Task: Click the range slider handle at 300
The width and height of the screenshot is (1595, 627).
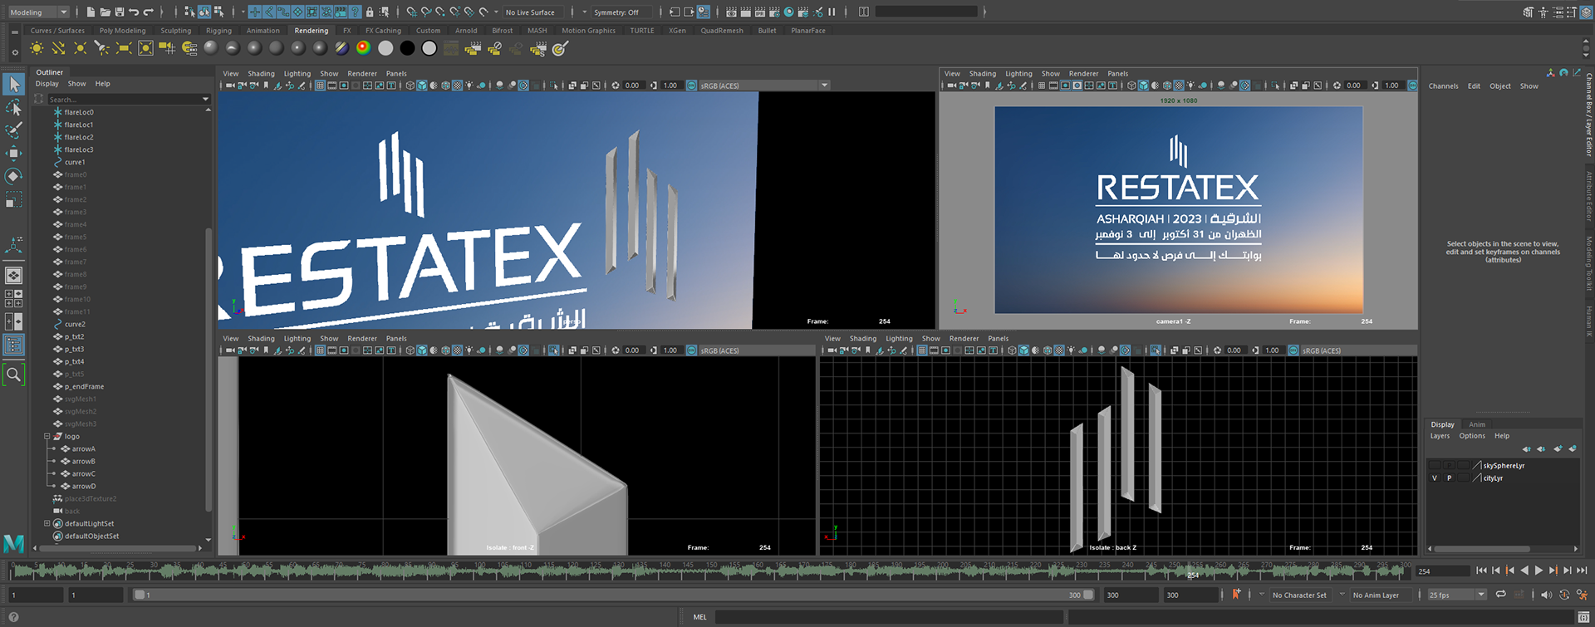Action: pyautogui.click(x=1088, y=595)
